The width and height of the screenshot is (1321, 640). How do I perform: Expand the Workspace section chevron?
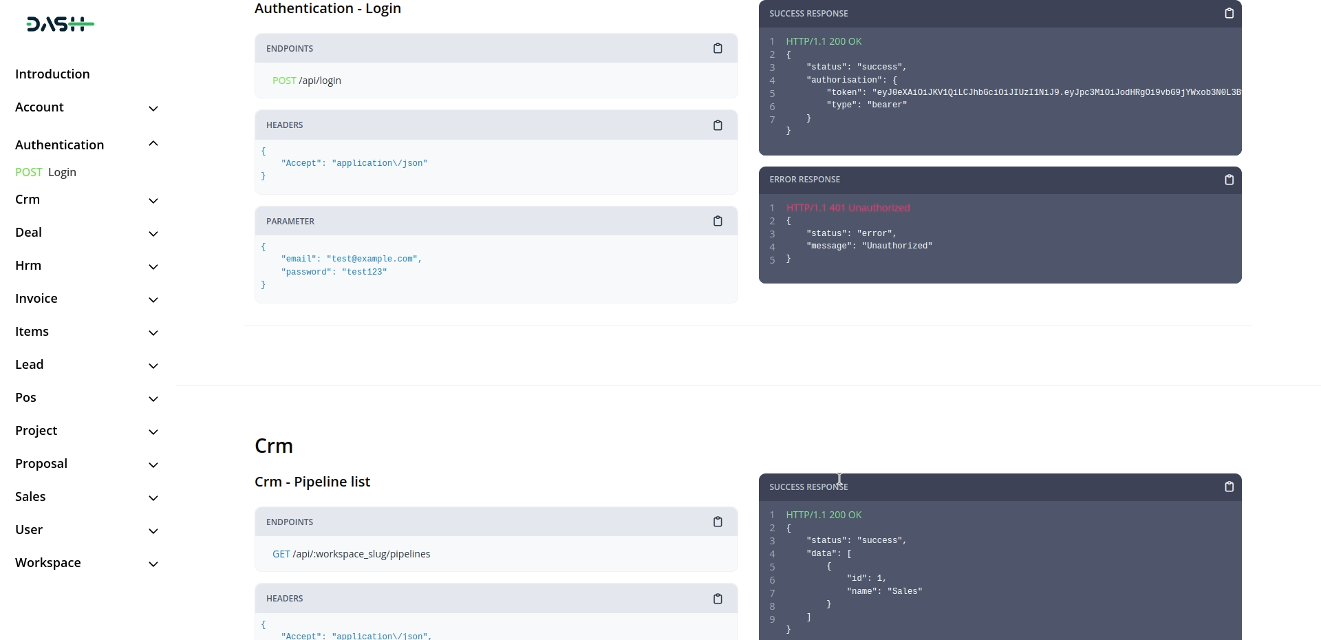[x=153, y=564]
